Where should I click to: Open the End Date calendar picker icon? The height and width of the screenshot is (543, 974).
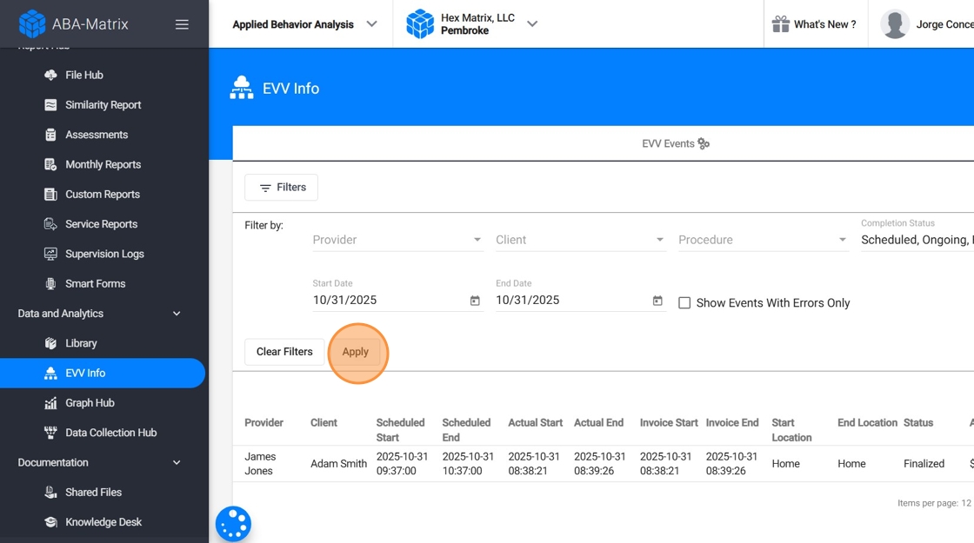[x=657, y=301]
